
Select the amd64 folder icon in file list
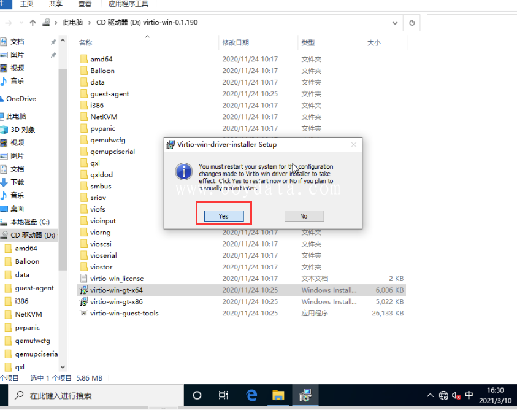point(84,59)
